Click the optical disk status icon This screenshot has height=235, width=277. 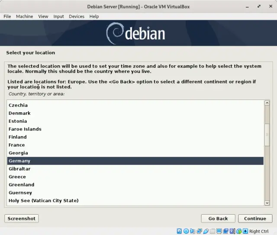(186, 231)
